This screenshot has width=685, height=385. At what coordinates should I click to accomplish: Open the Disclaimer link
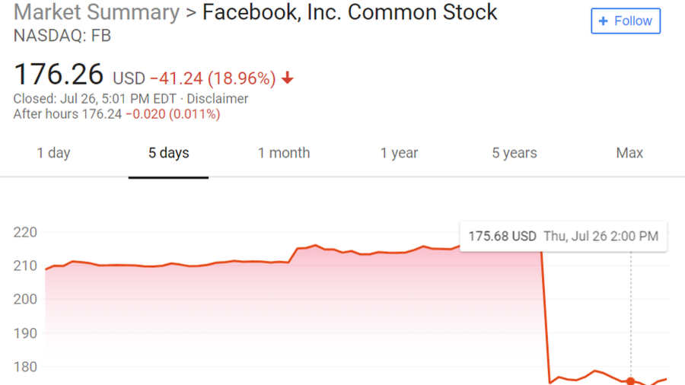218,99
